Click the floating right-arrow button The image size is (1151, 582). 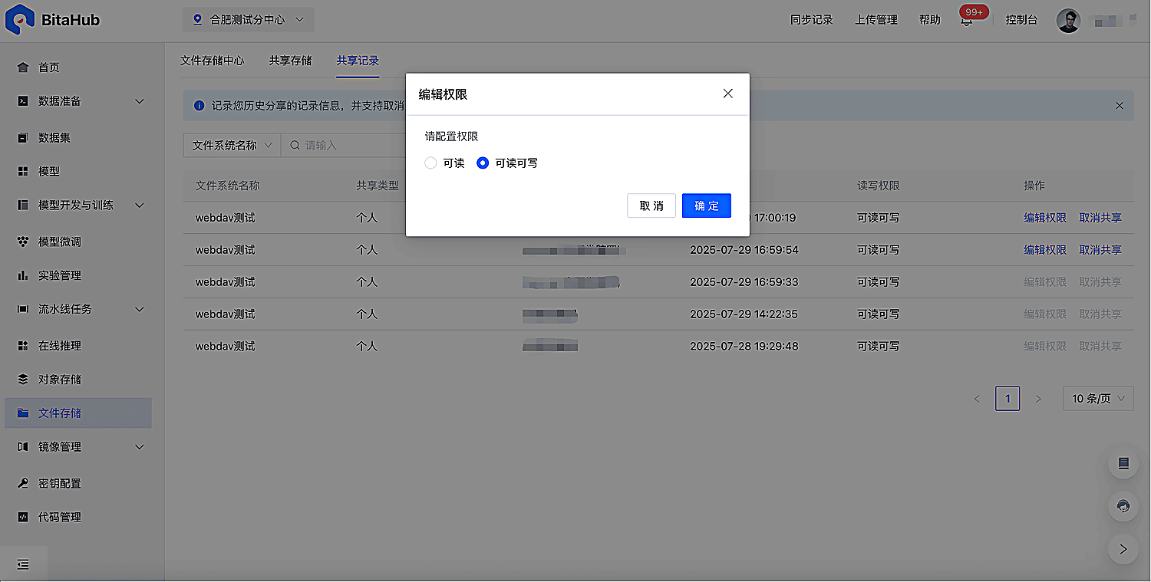coord(1123,549)
